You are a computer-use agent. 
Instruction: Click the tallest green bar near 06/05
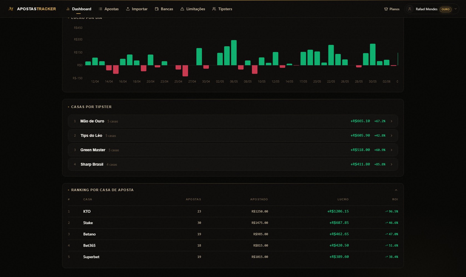pyautogui.click(x=234, y=53)
